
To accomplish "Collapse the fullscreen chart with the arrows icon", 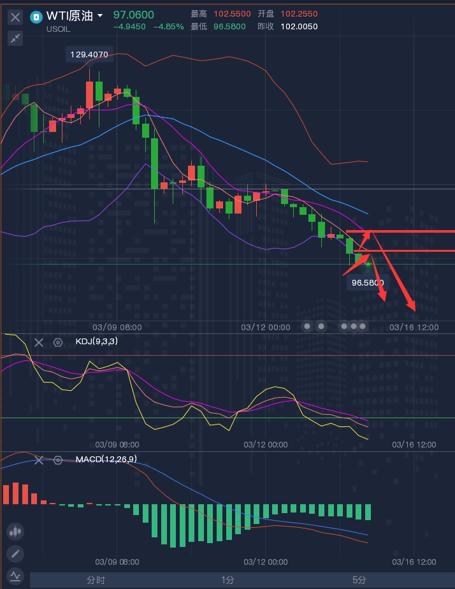I will [x=15, y=38].
